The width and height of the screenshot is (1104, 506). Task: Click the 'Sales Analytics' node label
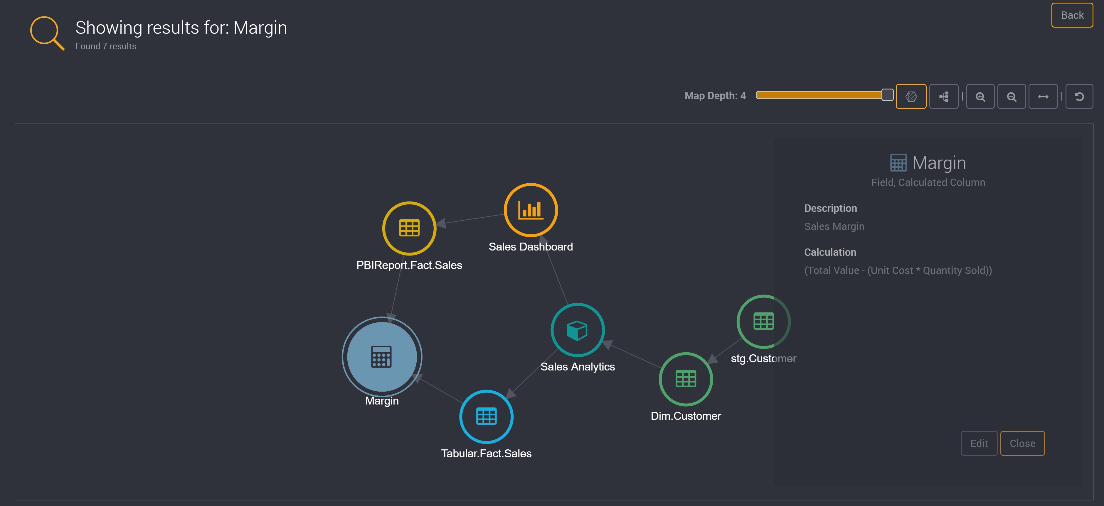click(x=577, y=367)
